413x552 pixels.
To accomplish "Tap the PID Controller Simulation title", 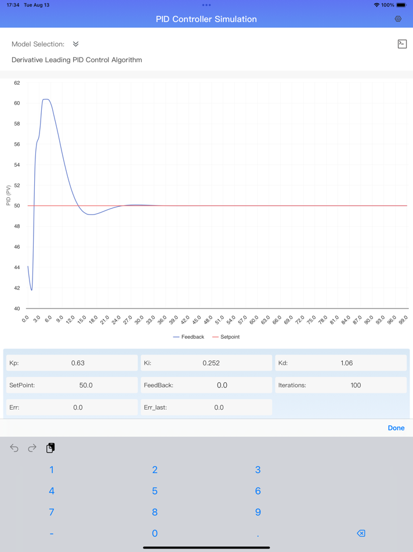I will point(206,19).
